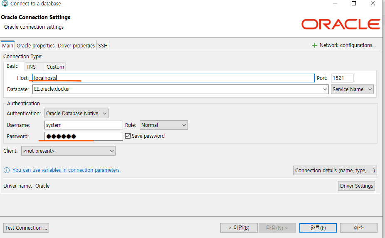Viewport: 385px width, 238px height.
Task: Open Driver Settings button
Action: tap(356, 186)
